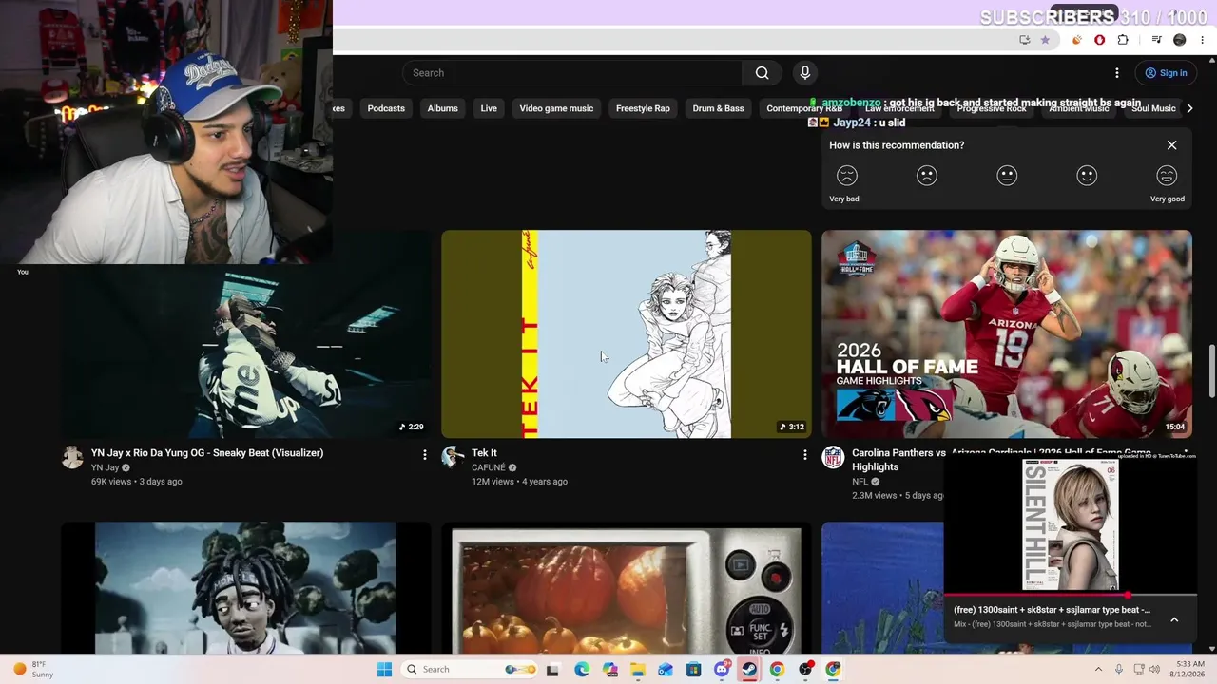Select the Podcasts filter chip
The height and width of the screenshot is (684, 1217).
pyautogui.click(x=386, y=108)
